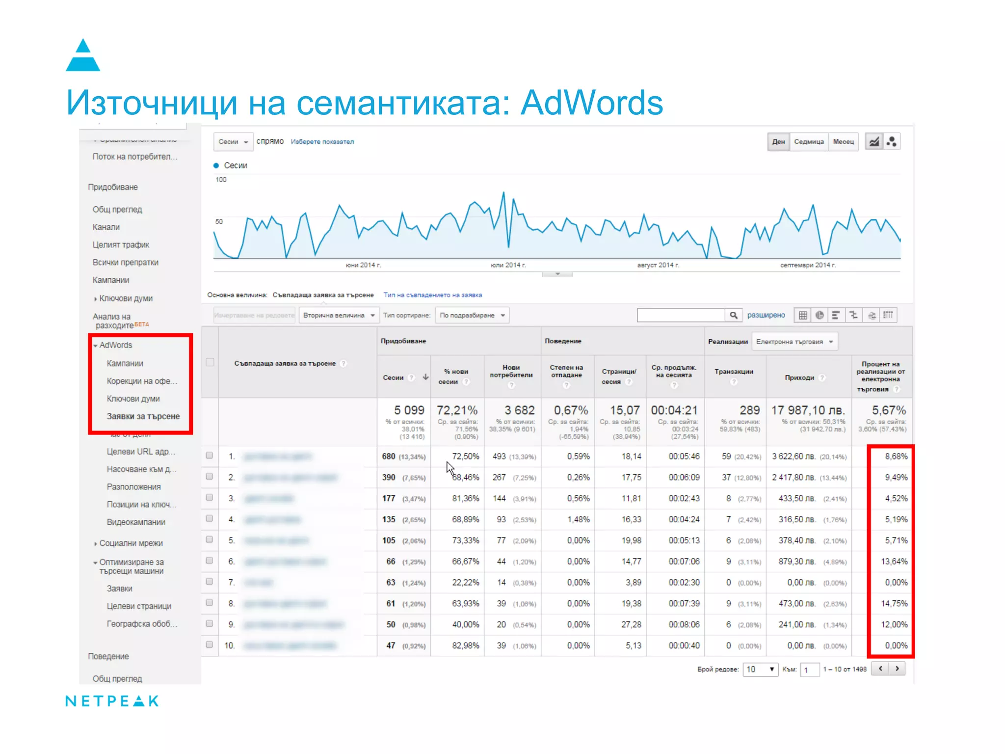Check the checkbox for row 3

210,497
